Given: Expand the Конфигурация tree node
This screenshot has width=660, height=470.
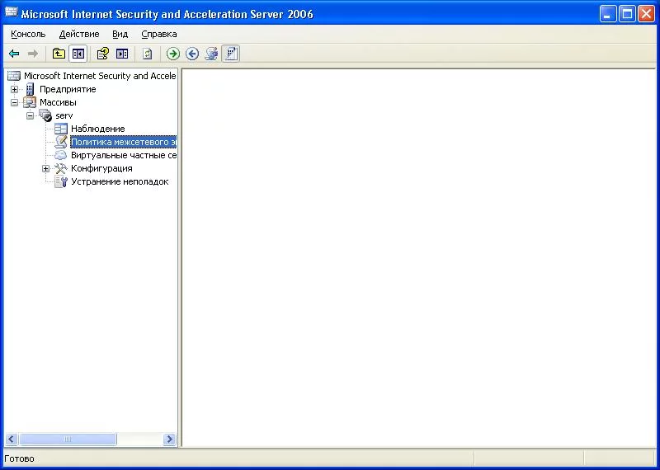Looking at the screenshot, I should 45,169.
